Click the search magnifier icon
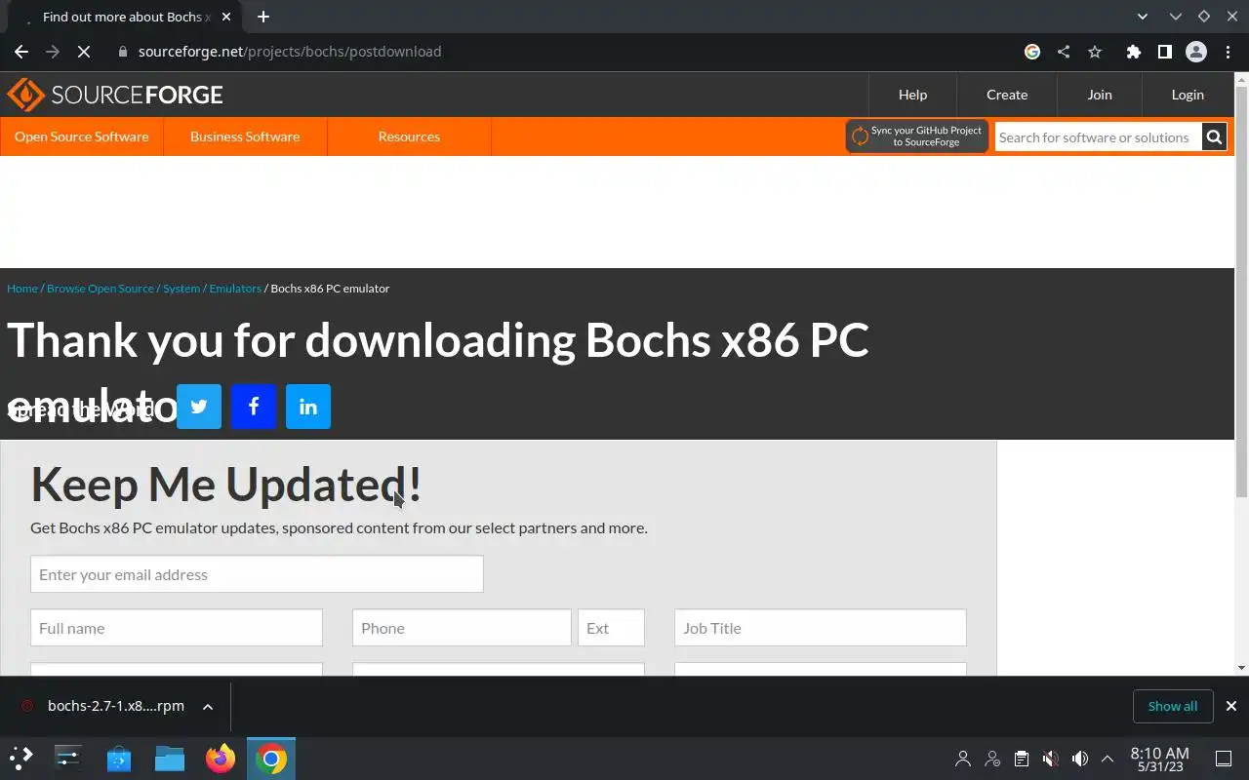Image resolution: width=1249 pixels, height=780 pixels. (1214, 137)
